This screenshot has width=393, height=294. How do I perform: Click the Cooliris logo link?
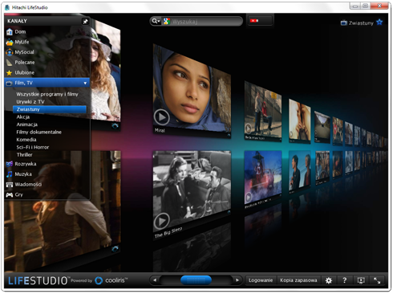point(111,280)
